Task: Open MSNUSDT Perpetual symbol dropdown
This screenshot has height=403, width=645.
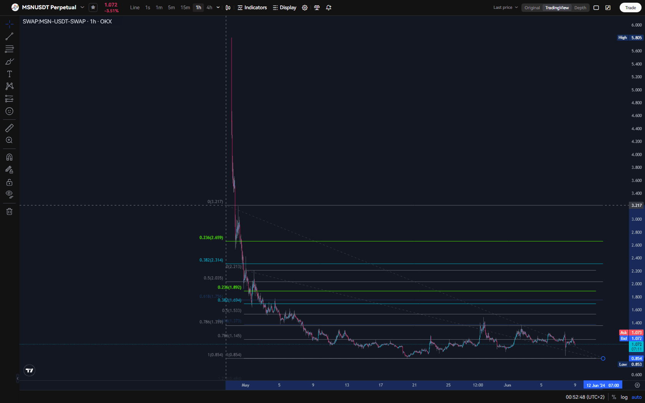Action: click(82, 7)
